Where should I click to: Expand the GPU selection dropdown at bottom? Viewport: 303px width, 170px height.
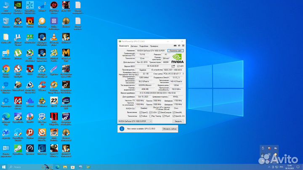pos(150,121)
